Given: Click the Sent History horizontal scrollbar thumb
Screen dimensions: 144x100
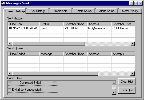Looking at the screenshot, I should click(x=49, y=44).
